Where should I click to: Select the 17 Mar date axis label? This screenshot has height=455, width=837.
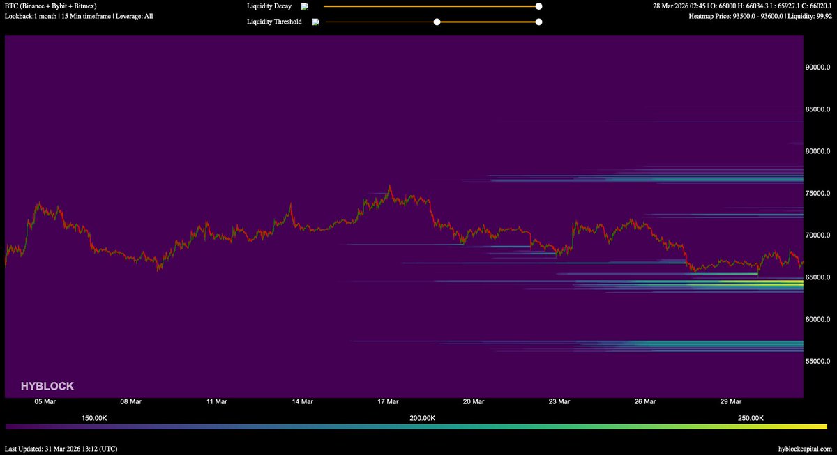click(387, 401)
